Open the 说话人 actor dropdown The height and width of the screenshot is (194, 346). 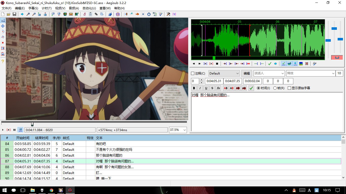[x=269, y=73]
